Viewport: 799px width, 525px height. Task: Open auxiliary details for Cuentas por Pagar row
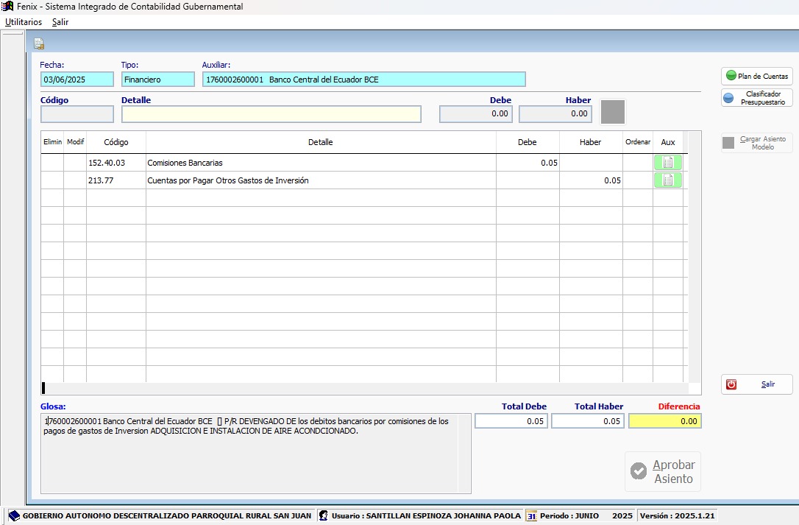click(x=667, y=180)
